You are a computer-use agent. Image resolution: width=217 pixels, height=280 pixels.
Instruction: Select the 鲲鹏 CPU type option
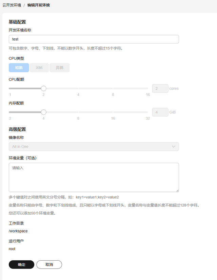pyautogui.click(x=19, y=68)
